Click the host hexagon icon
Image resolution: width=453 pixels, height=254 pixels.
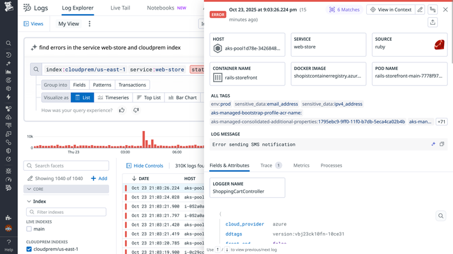218,48
